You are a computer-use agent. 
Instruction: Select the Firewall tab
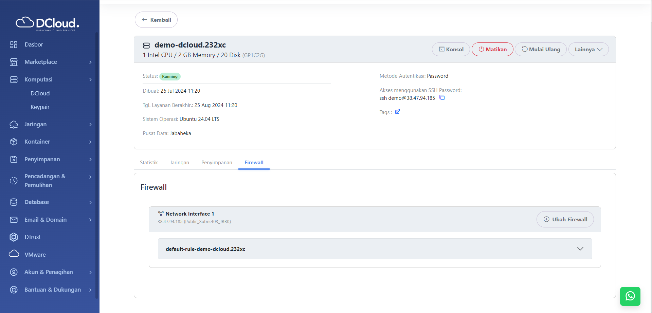coord(254,163)
